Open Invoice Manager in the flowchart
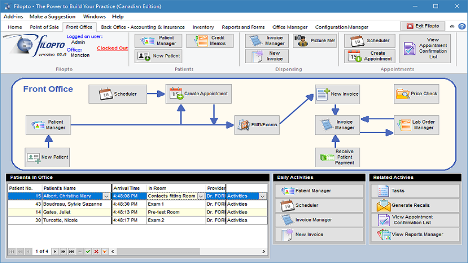 337,125
